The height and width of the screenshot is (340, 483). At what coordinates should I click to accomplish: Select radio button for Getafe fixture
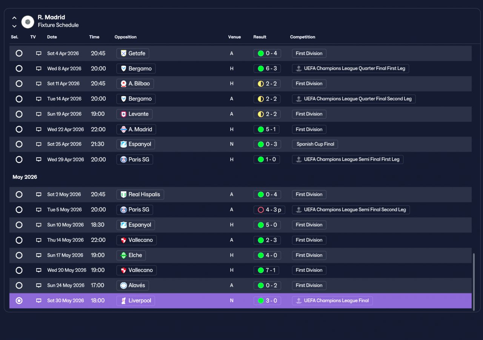(19, 54)
